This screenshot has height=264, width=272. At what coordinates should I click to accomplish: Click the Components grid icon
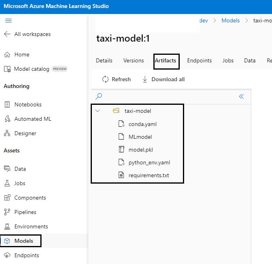pos(7,198)
